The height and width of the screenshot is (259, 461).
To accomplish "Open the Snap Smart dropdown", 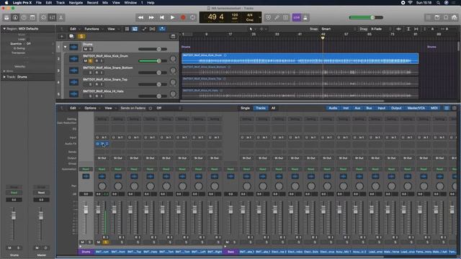I will 338,29.
